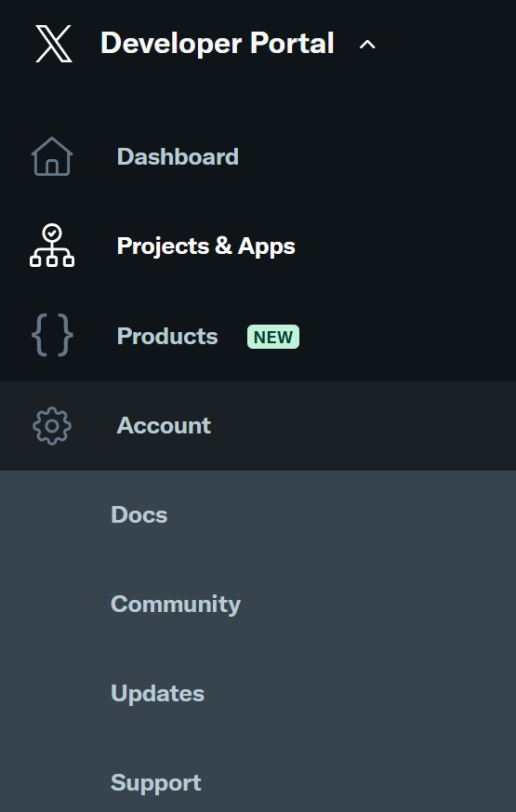Open the Docs link
Viewport: 516px width, 812px height.
139,514
